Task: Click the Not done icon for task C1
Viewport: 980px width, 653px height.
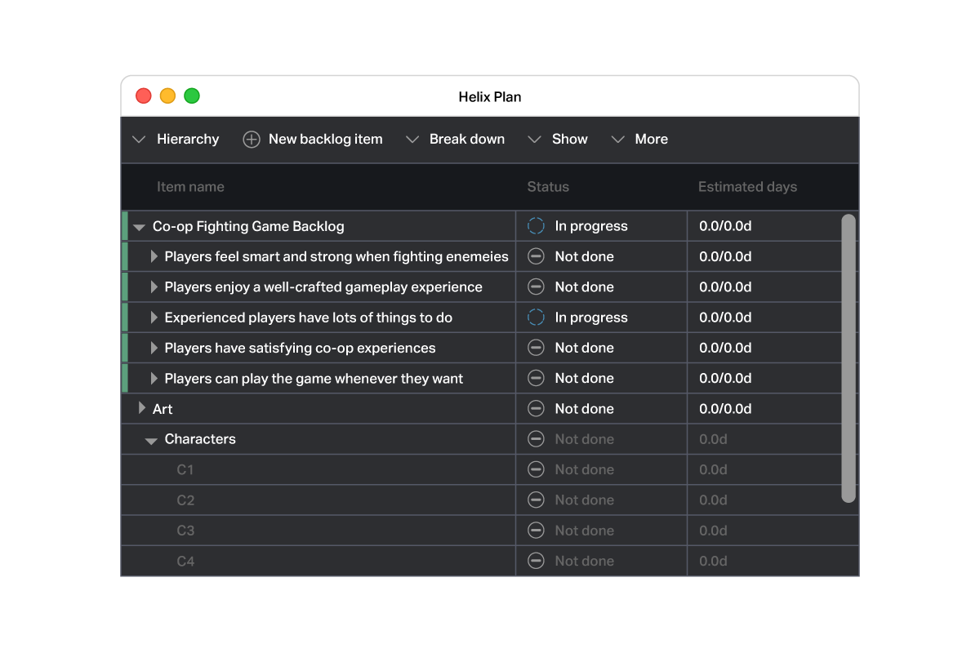Action: click(536, 469)
